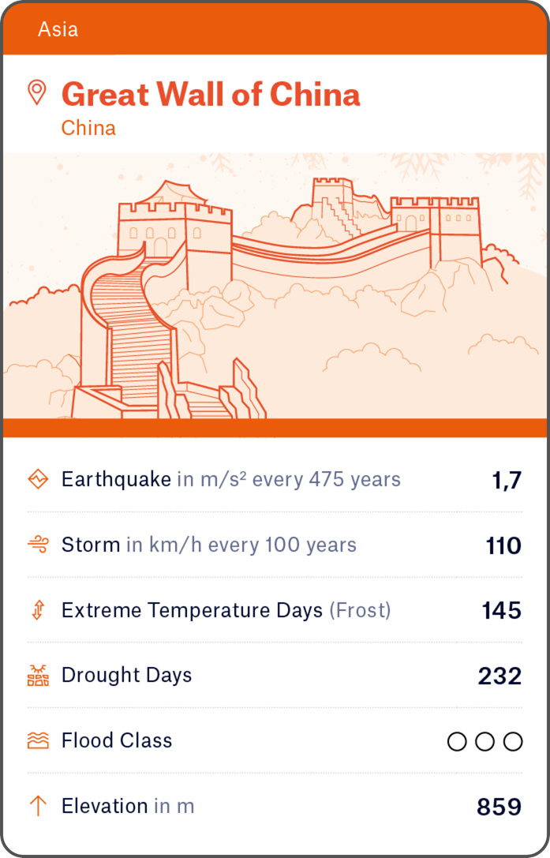Click the Elevation up-arrow icon
This screenshot has width=550, height=858.
tap(38, 806)
